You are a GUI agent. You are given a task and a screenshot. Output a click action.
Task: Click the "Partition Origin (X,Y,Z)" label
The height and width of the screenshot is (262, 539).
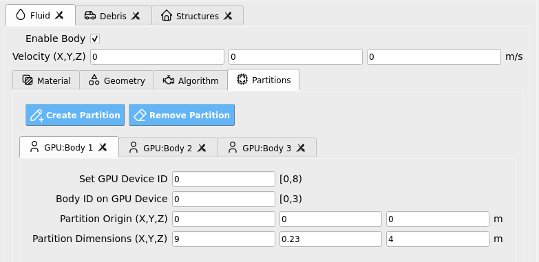(x=114, y=219)
